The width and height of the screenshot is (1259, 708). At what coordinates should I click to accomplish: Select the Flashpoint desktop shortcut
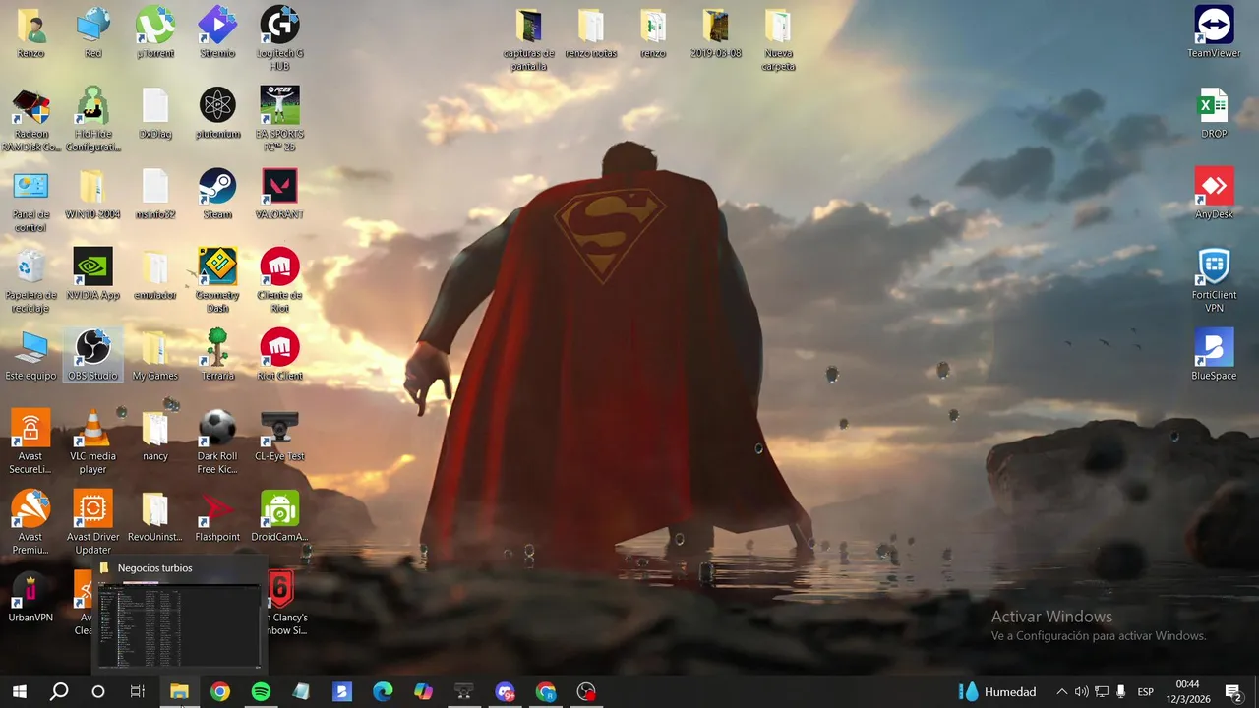[x=217, y=516]
